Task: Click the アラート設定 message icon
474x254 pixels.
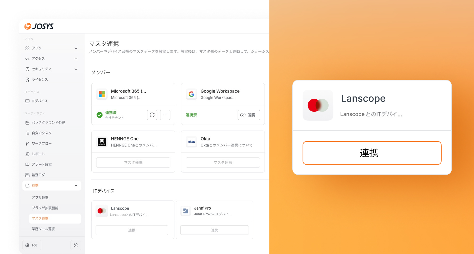Action: coord(27,165)
